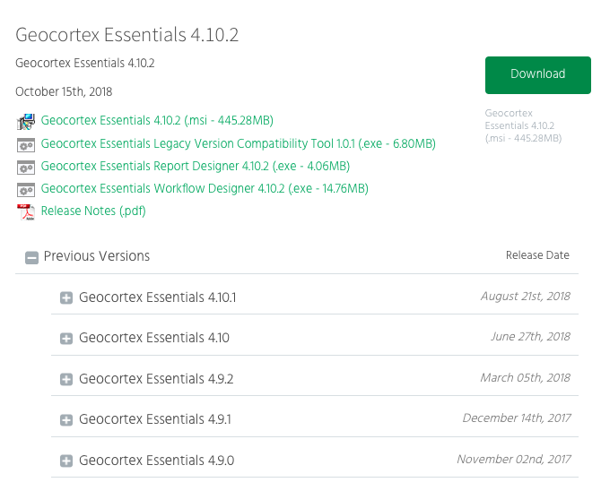Click the August 21st, 2018 date
Image resolution: width=601 pixels, height=491 pixels.
526,297
